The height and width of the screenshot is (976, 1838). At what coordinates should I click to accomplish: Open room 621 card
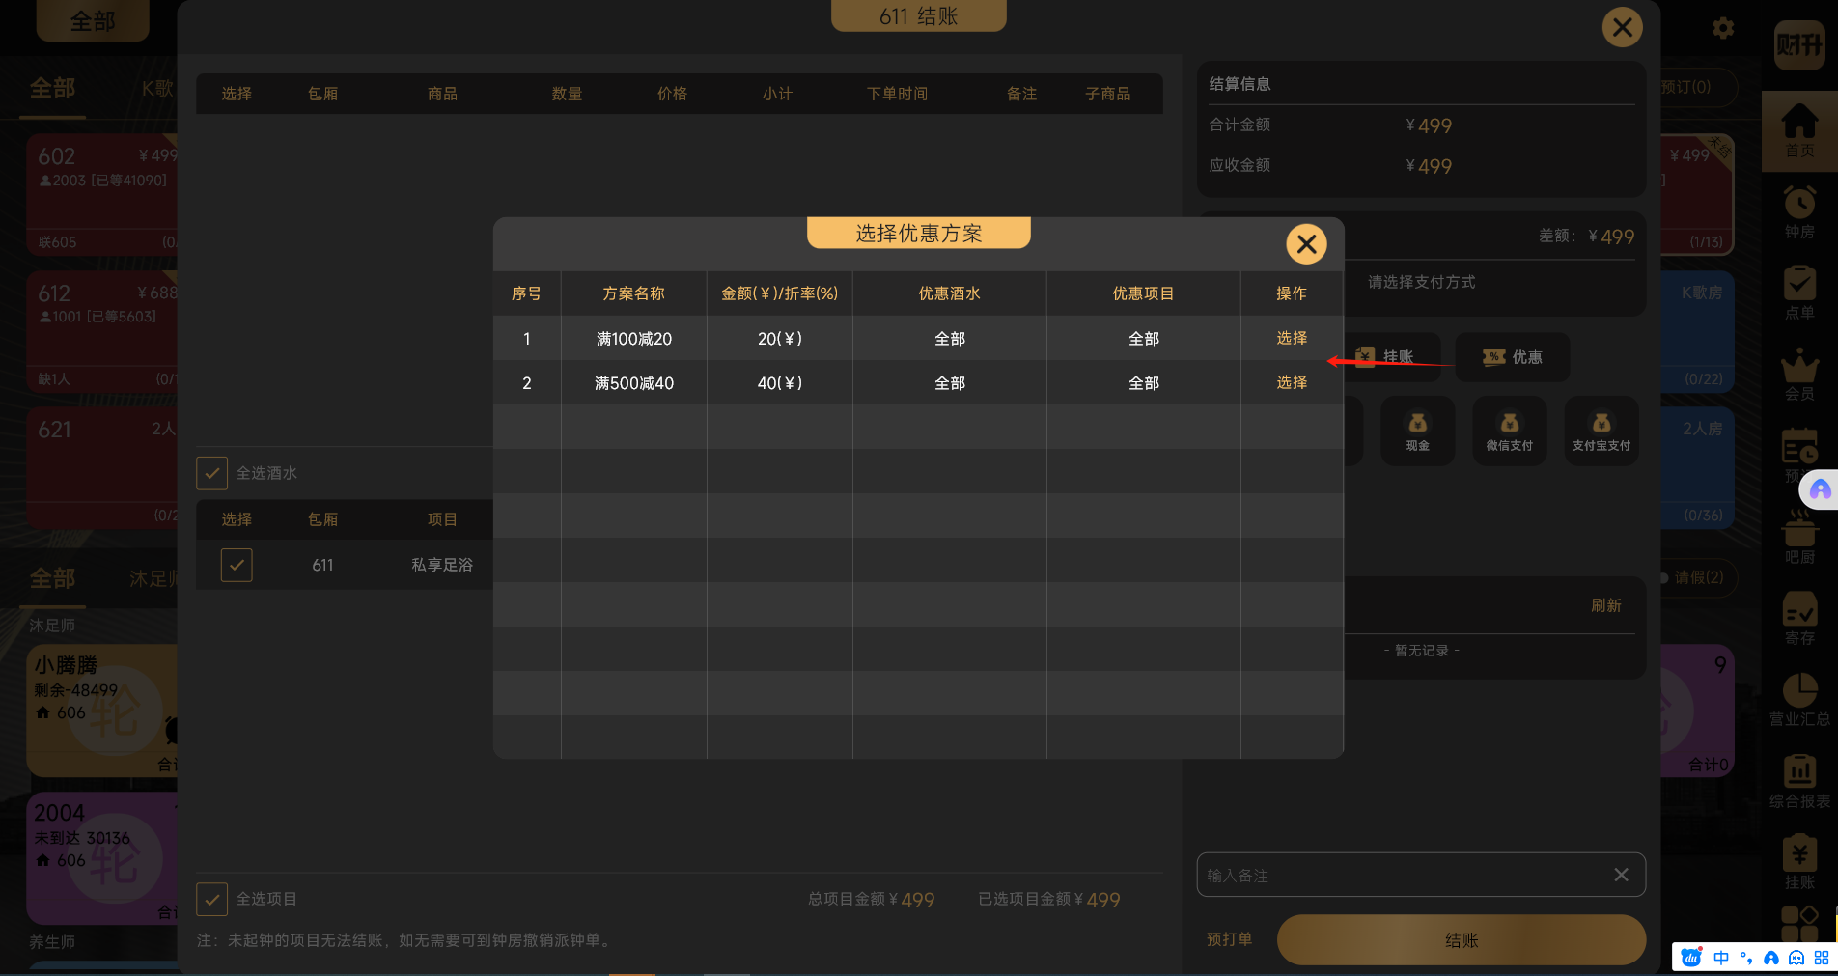coord(102,468)
